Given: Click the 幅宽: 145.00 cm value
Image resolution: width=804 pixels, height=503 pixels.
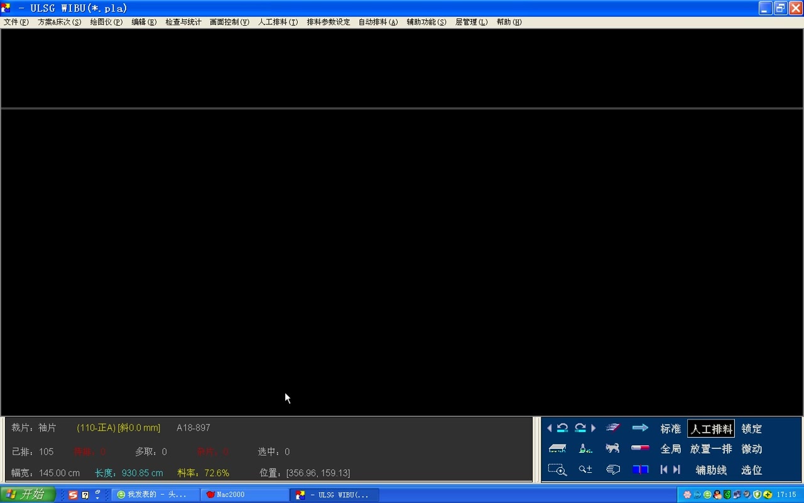Looking at the screenshot, I should coord(46,473).
